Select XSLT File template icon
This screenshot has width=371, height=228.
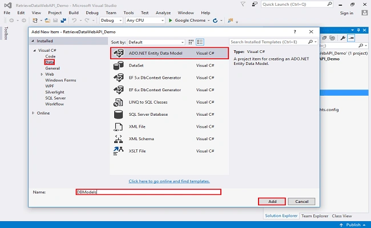pyautogui.click(x=118, y=151)
